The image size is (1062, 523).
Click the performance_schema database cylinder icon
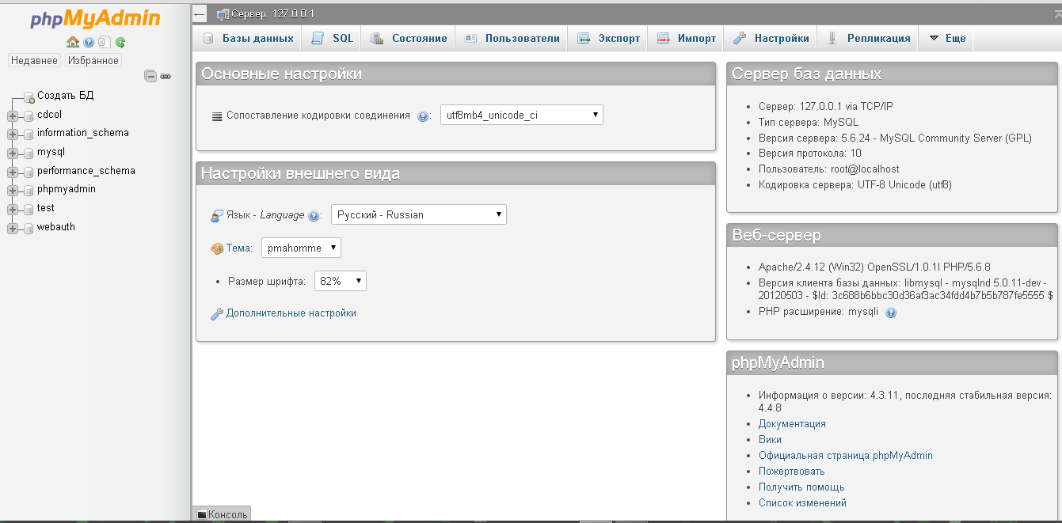29,172
